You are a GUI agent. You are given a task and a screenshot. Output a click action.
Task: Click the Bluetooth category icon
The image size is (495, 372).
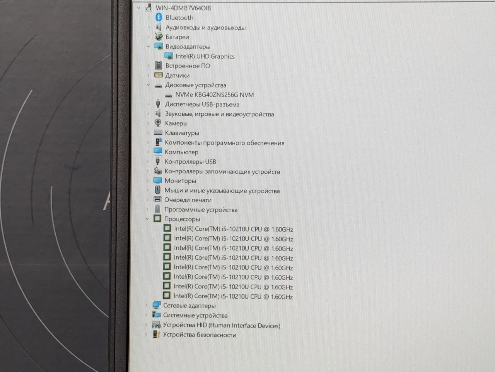coord(159,17)
